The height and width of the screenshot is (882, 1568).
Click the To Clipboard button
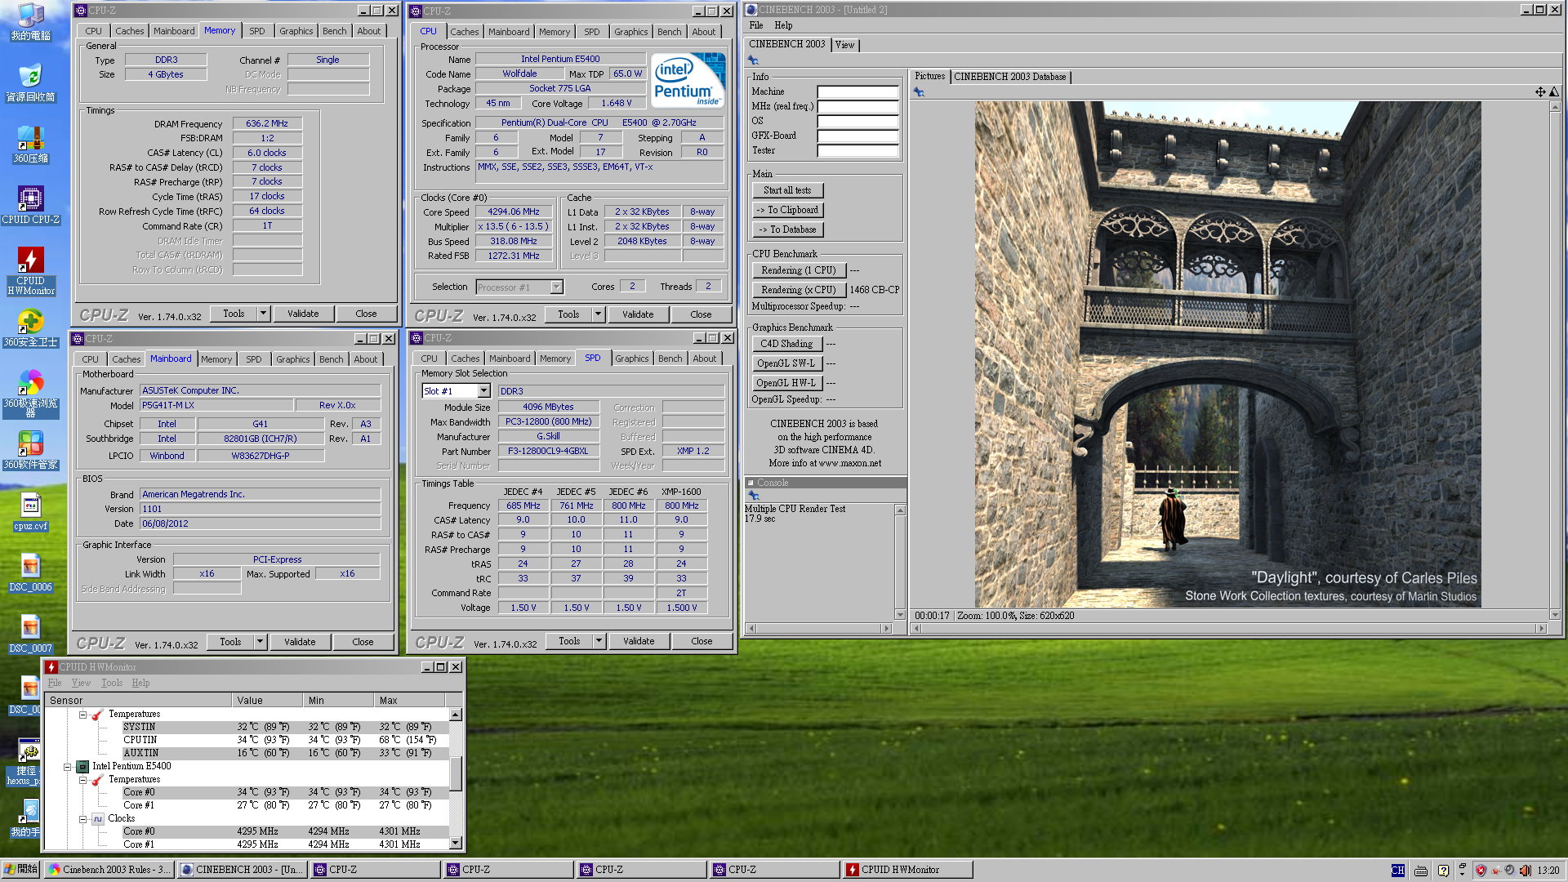787,210
